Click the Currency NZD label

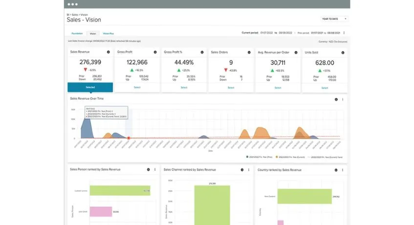333,42
